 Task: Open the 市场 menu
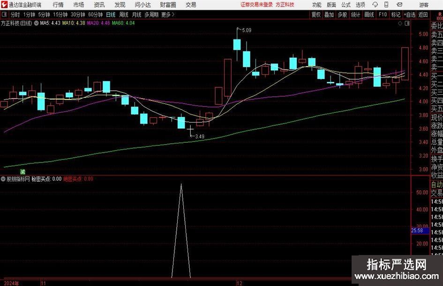click(79, 5)
